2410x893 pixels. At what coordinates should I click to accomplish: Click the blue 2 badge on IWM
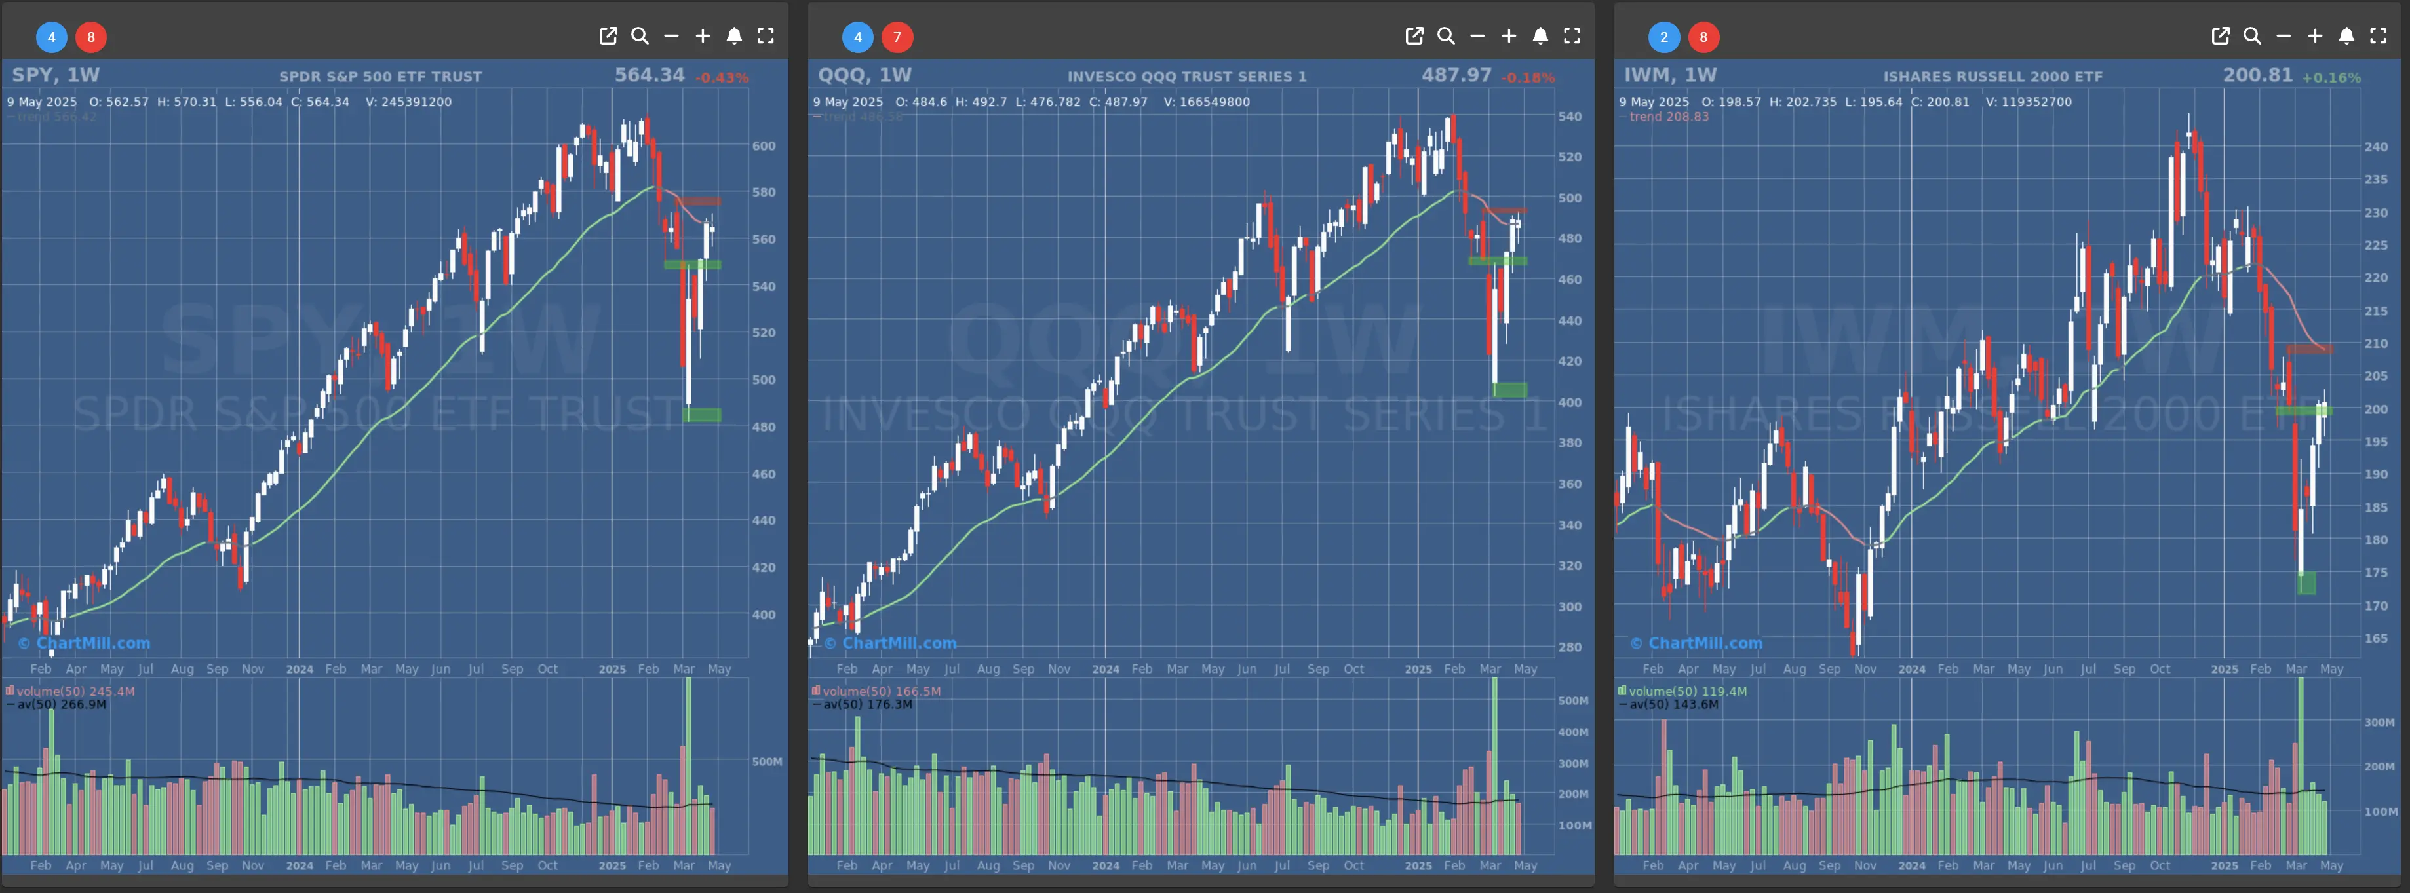point(1664,37)
